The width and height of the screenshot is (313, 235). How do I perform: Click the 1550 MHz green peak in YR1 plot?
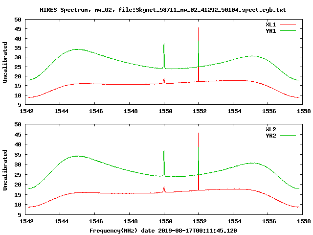164,56
